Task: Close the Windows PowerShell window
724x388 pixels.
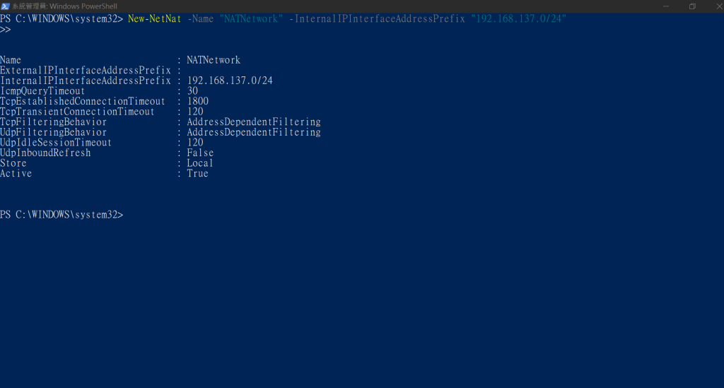Action: tap(718, 6)
